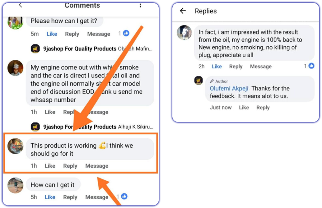
Task: Tap the back arrow in Replies header
Action: tap(183, 11)
